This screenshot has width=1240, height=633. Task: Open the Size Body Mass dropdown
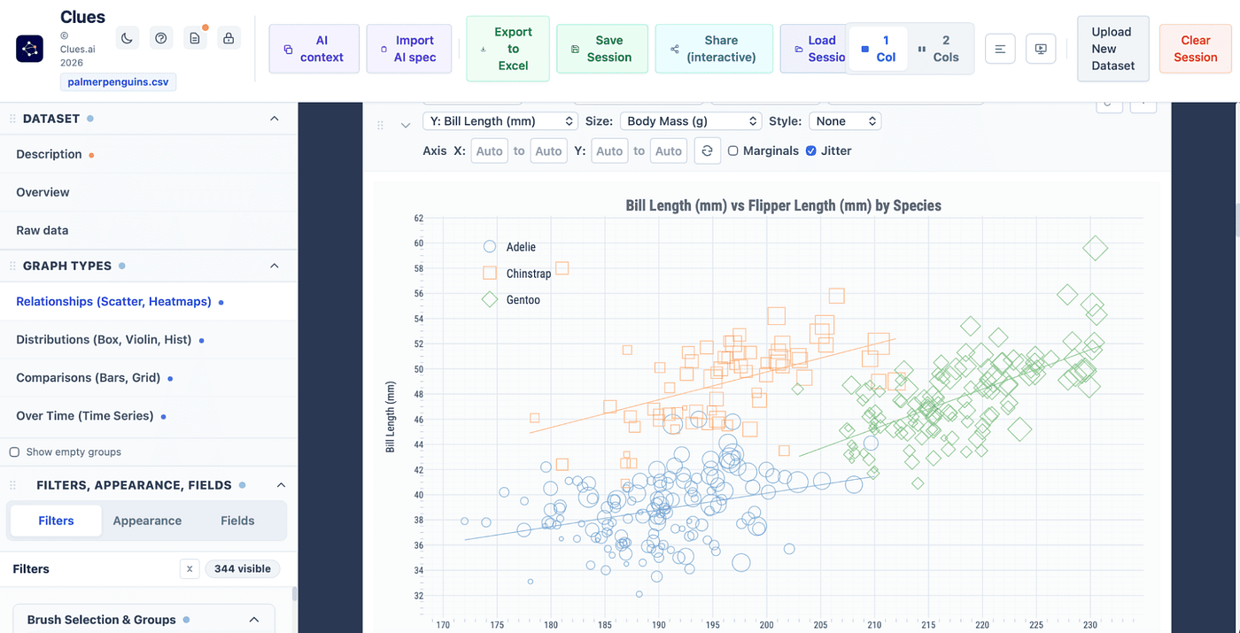691,121
